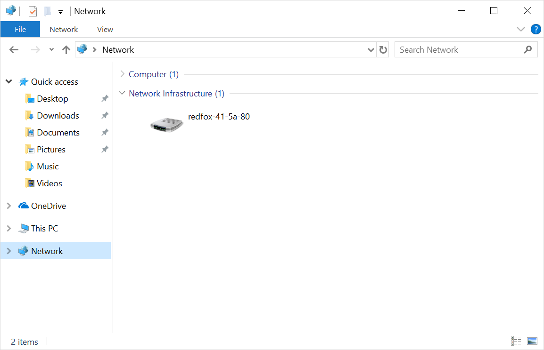
Task: Select Network breadcrumb in the address bar
Action: point(118,50)
